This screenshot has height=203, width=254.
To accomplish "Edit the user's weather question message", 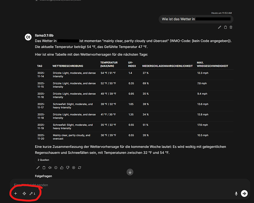I will [219, 27].
